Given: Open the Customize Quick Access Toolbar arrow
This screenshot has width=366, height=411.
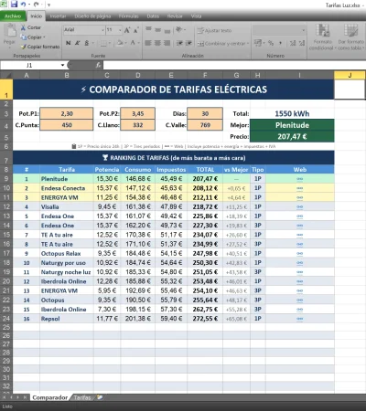Looking at the screenshot, I should 48,5.
